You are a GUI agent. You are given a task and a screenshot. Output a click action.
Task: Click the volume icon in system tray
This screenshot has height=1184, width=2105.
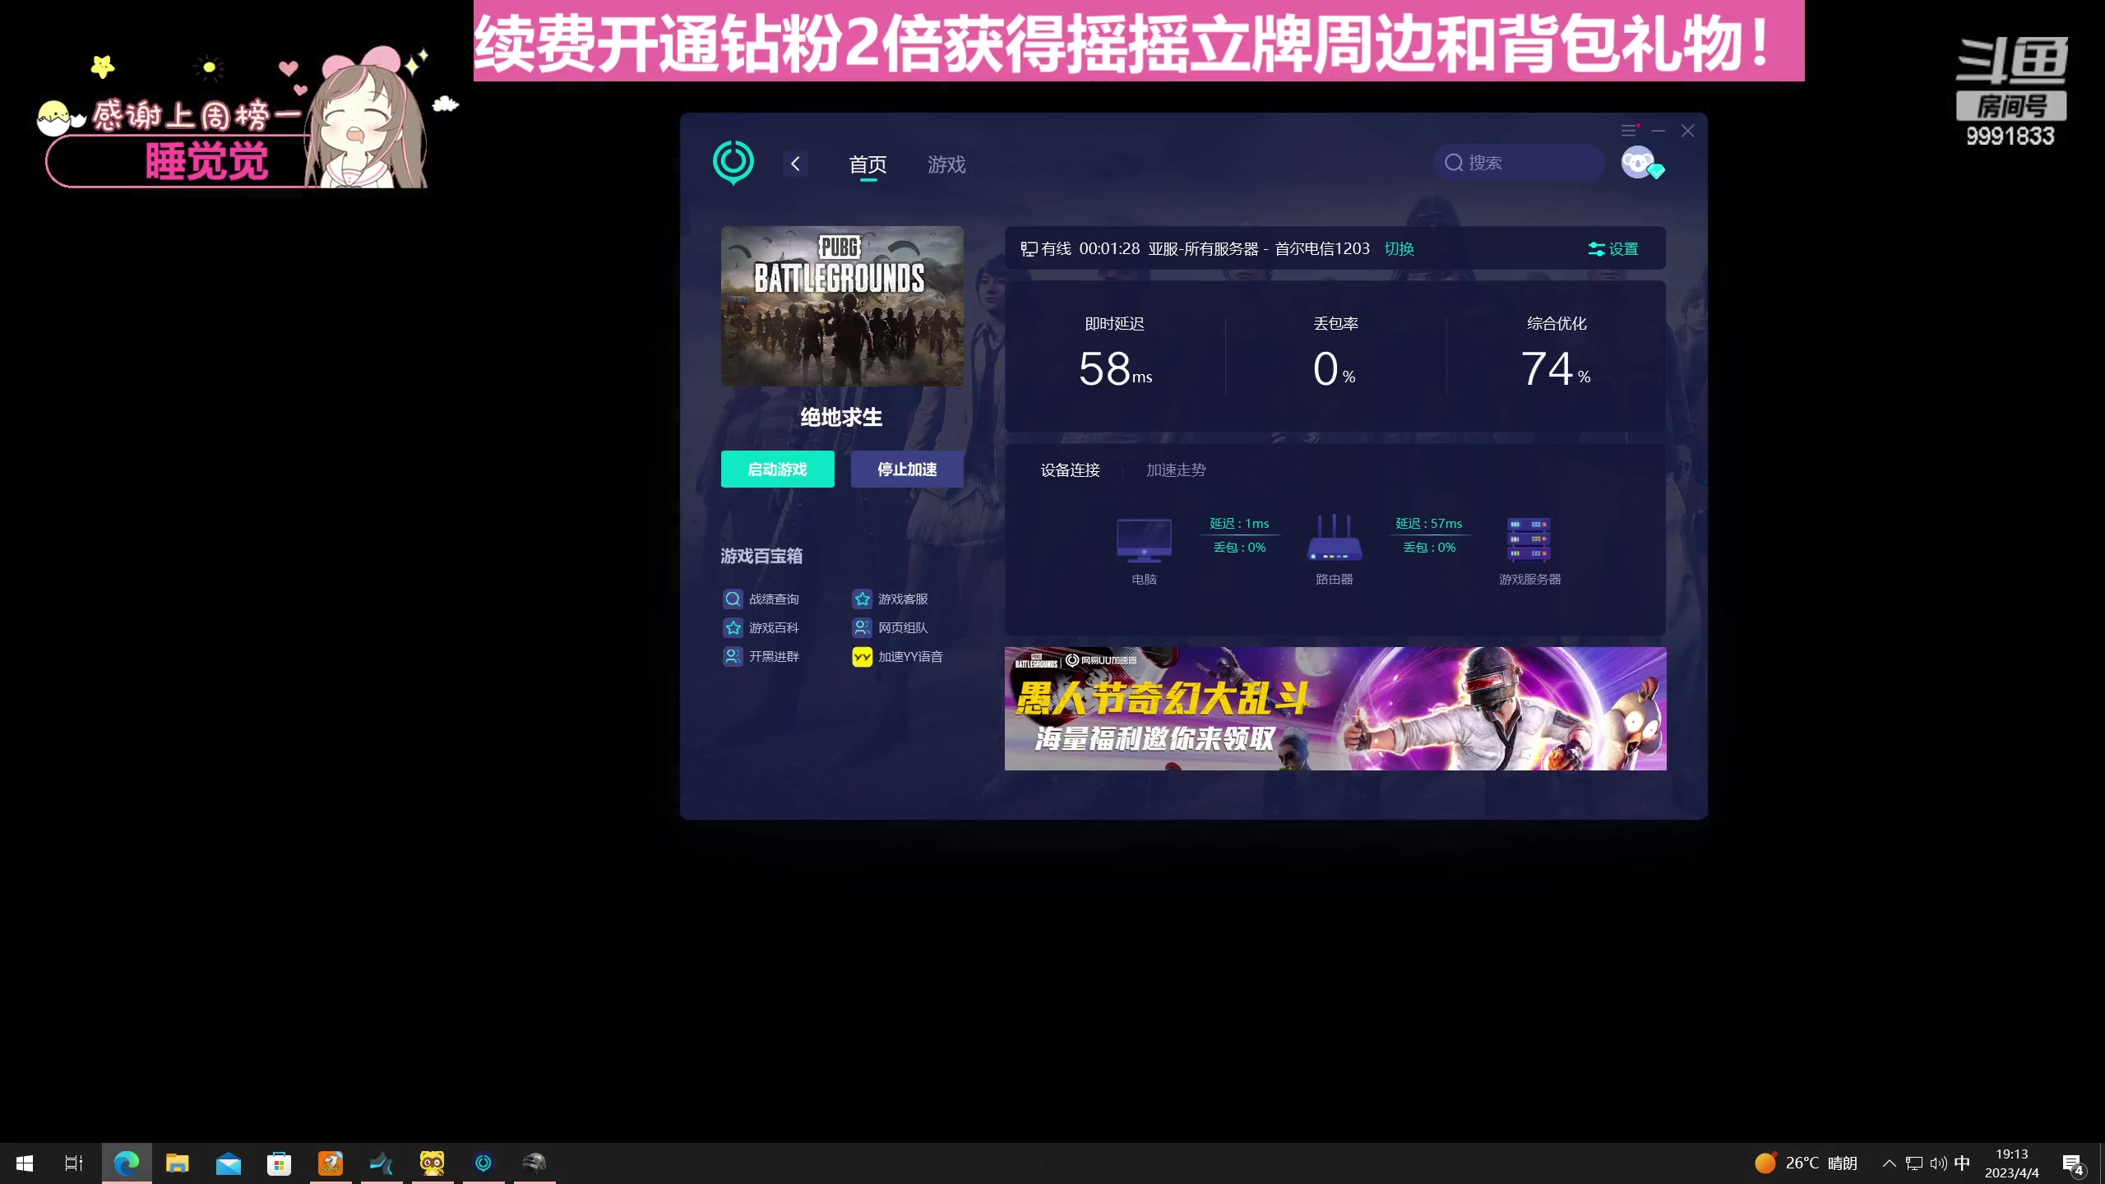pyautogui.click(x=1938, y=1163)
